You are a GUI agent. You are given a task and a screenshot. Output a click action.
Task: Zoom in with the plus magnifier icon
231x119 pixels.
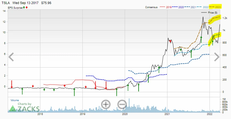(x=106, y=104)
